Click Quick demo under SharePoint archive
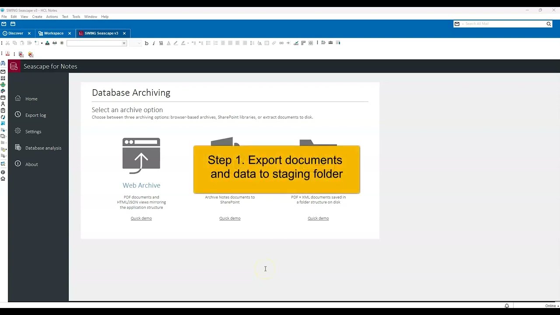560x315 pixels. (230, 218)
